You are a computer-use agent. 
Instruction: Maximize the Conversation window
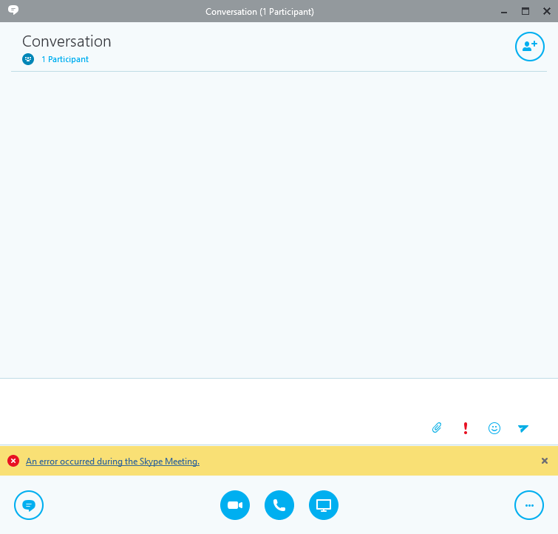[x=525, y=11]
